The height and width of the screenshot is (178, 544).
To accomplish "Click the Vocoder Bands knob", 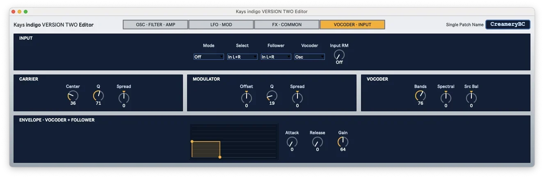I will point(421,96).
